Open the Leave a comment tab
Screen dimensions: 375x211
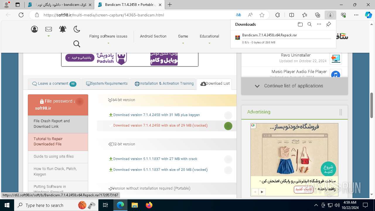pos(54,84)
